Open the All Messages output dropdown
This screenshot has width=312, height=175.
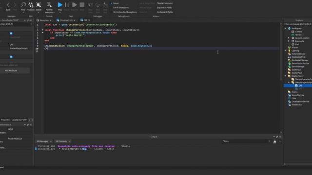(44, 141)
